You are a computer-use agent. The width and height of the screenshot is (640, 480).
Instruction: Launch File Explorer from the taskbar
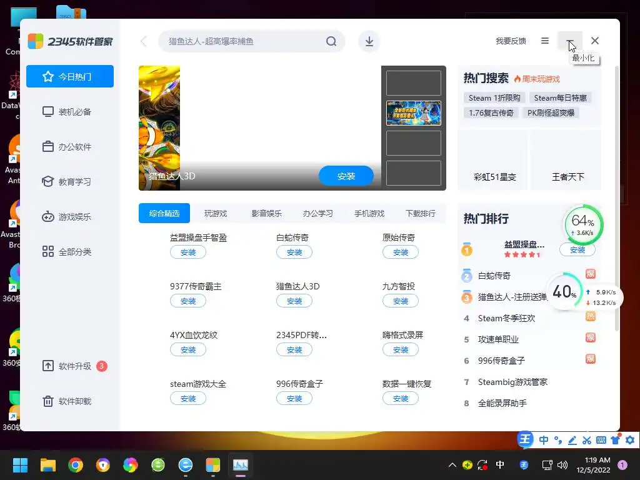(47, 464)
